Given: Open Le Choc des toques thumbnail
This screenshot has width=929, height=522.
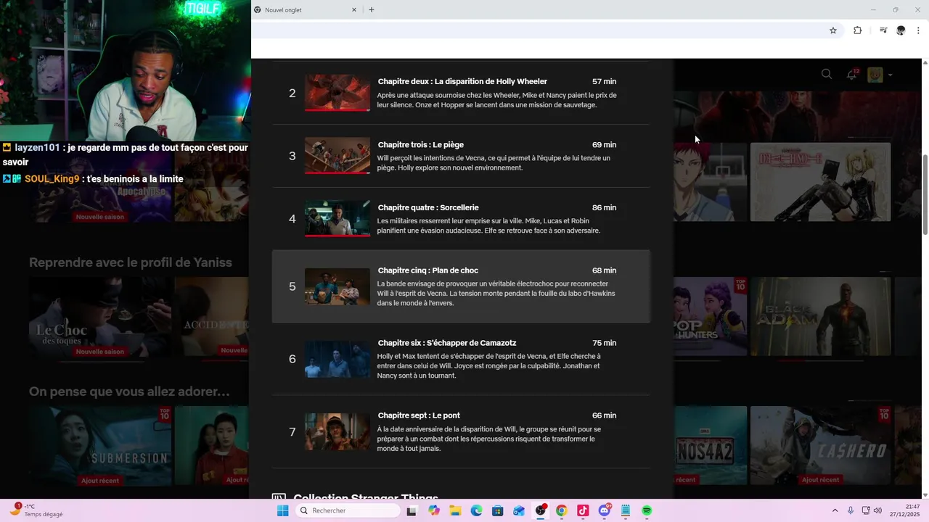Looking at the screenshot, I should coord(100,317).
